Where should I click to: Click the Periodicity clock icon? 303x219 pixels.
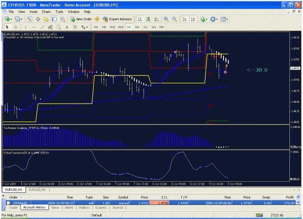(213, 19)
